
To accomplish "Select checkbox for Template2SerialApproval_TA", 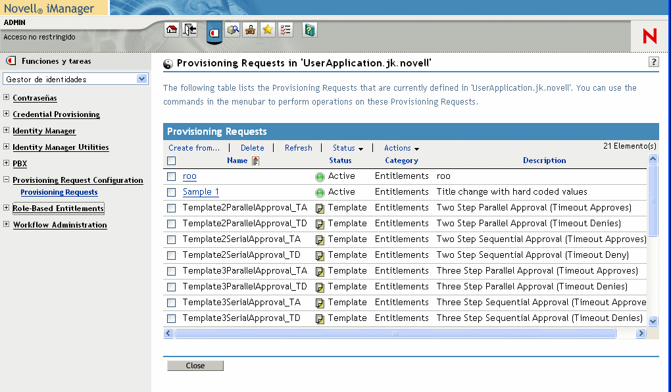I will [172, 239].
